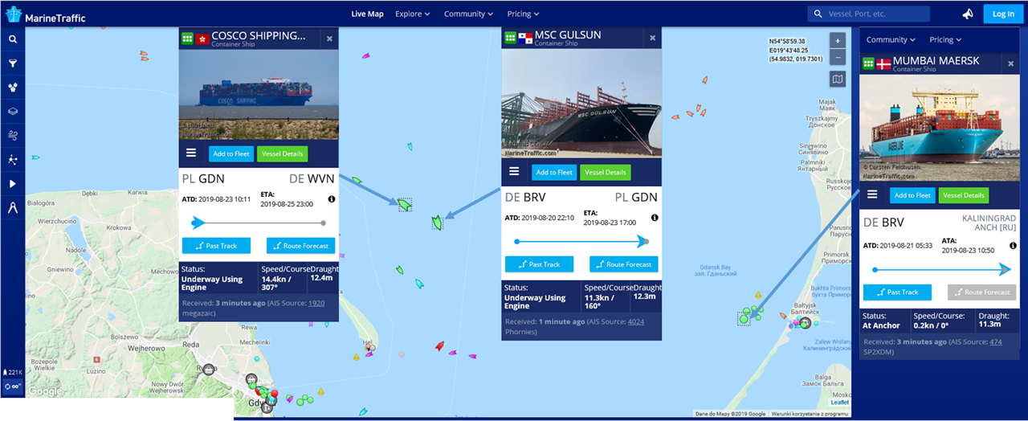Show Past Track for COSCO SHIPPING
Screen dimensions: 1028x421
coord(216,246)
